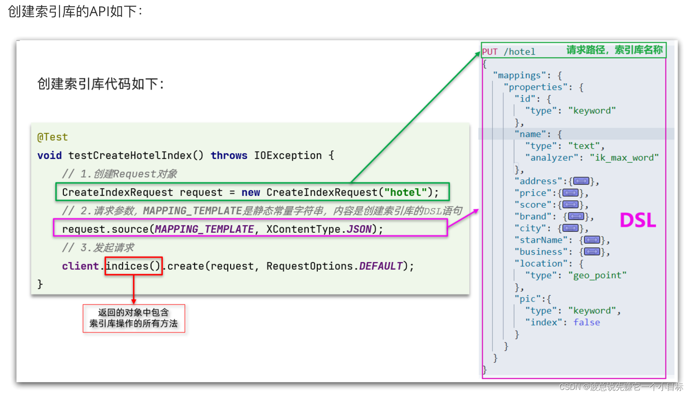
Task: Click the "analyzer": "ik_max_word" line
Action: coord(592,158)
